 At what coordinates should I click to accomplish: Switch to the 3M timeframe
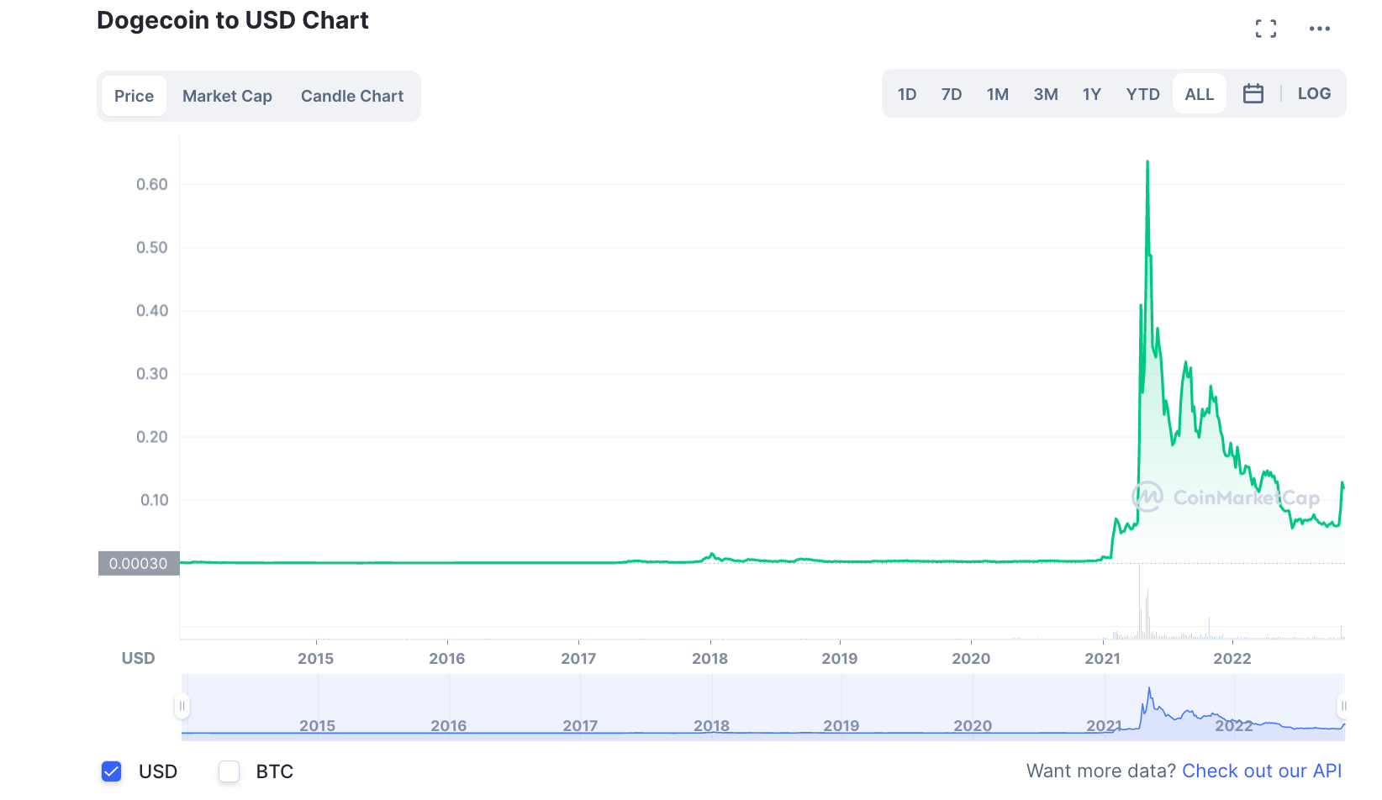1046,94
